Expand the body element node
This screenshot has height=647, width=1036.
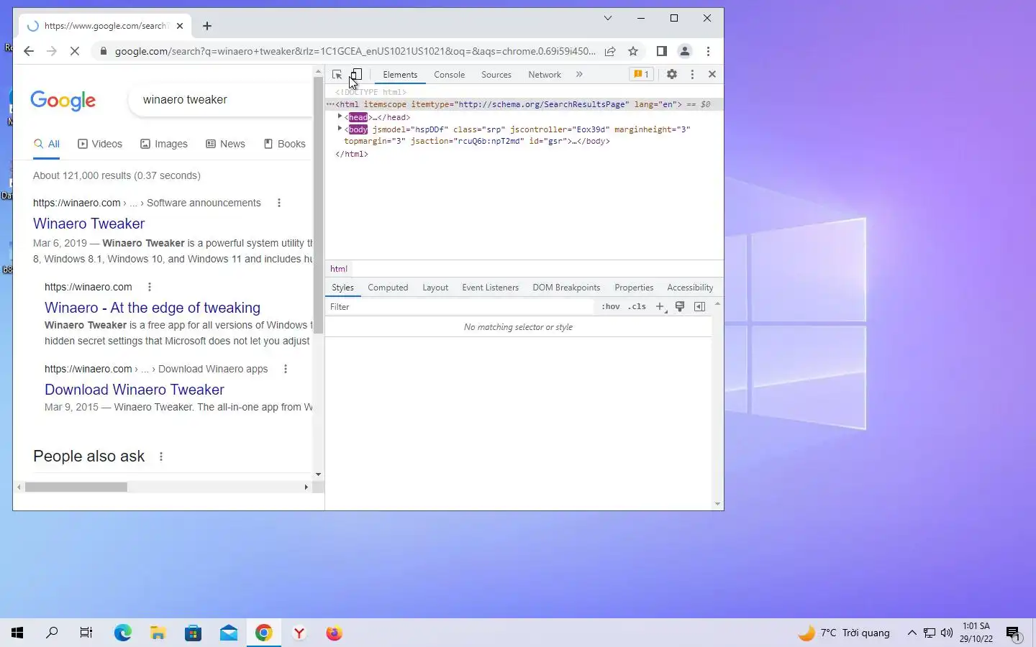340,129
